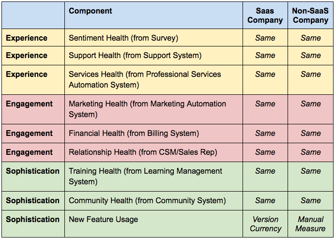The height and width of the screenshot is (239, 335).
Task: Click the "Support Health (from Support System)" cell
Action: 135,55
